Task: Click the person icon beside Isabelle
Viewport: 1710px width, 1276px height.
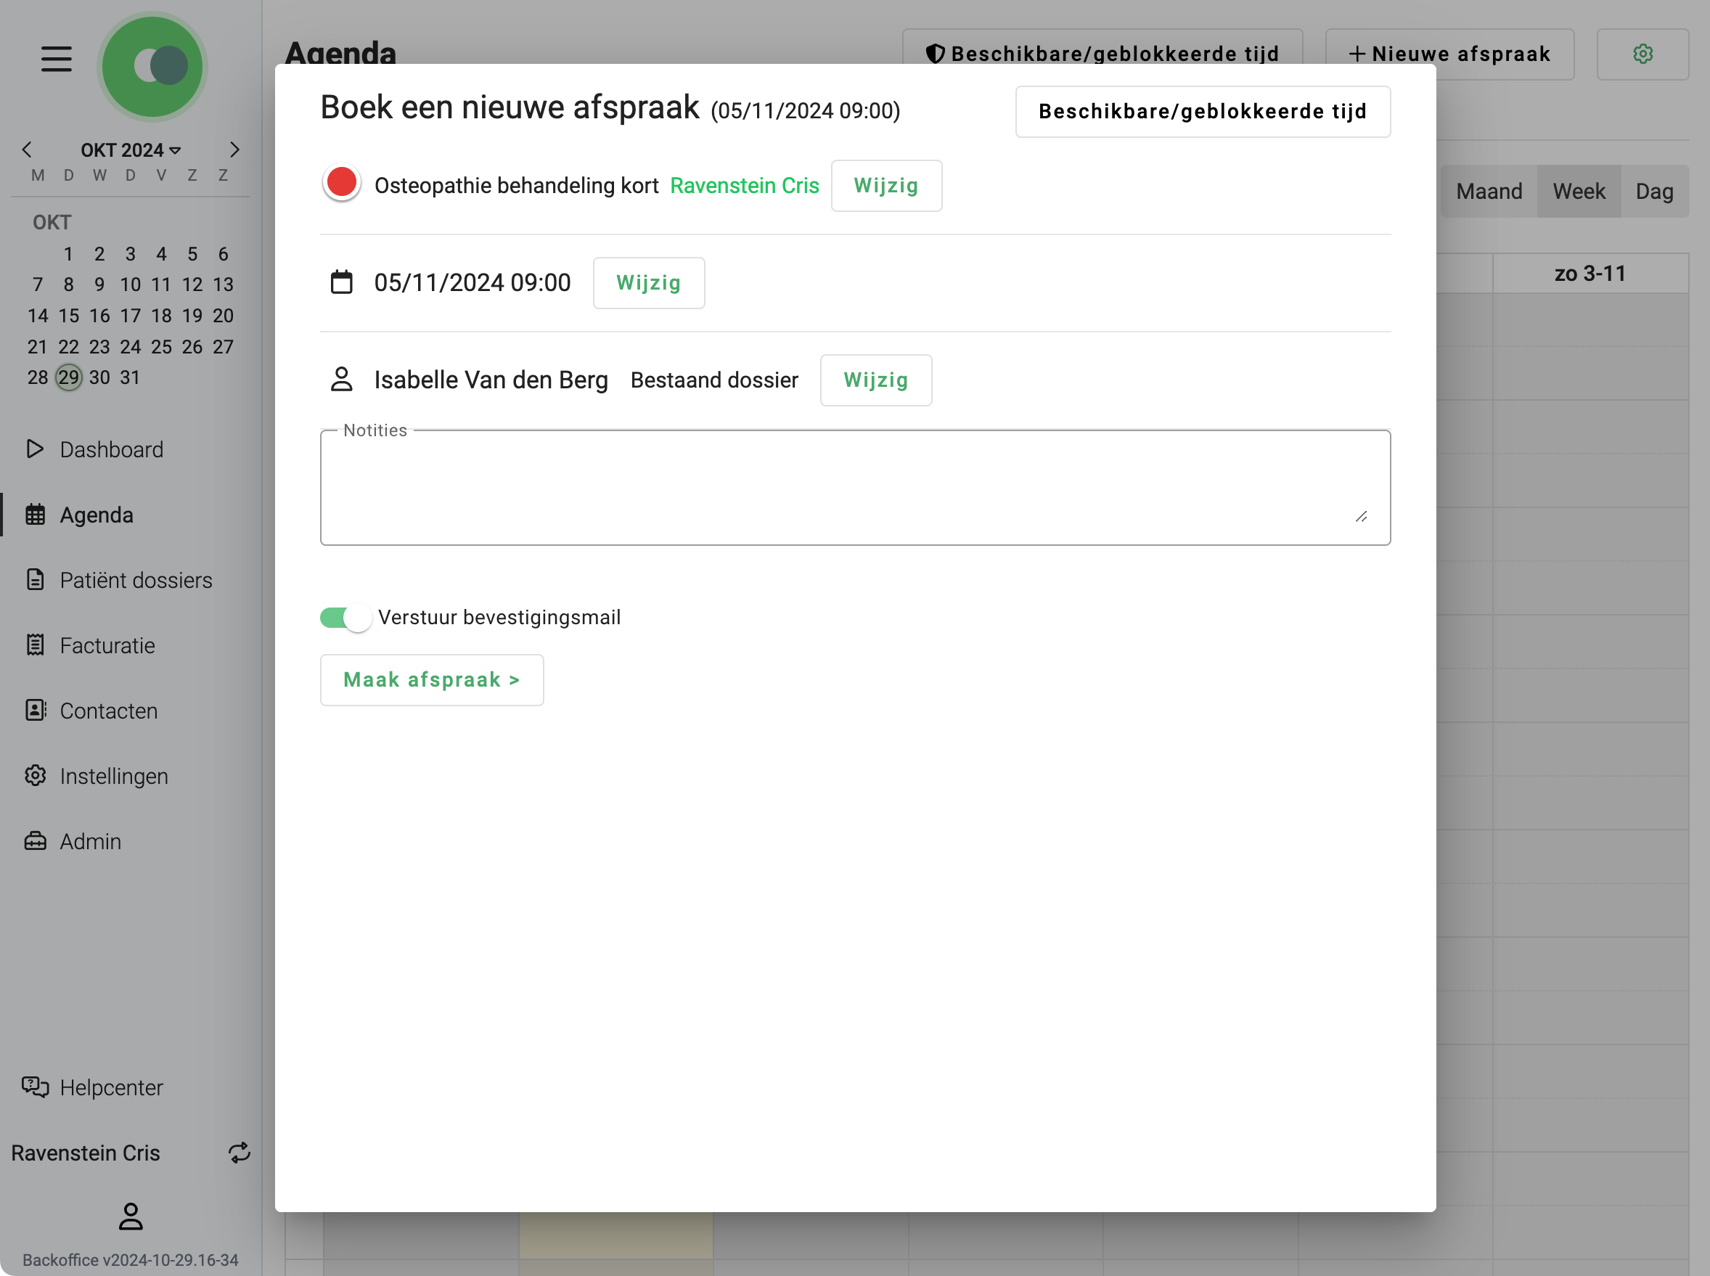Action: pyautogui.click(x=341, y=380)
